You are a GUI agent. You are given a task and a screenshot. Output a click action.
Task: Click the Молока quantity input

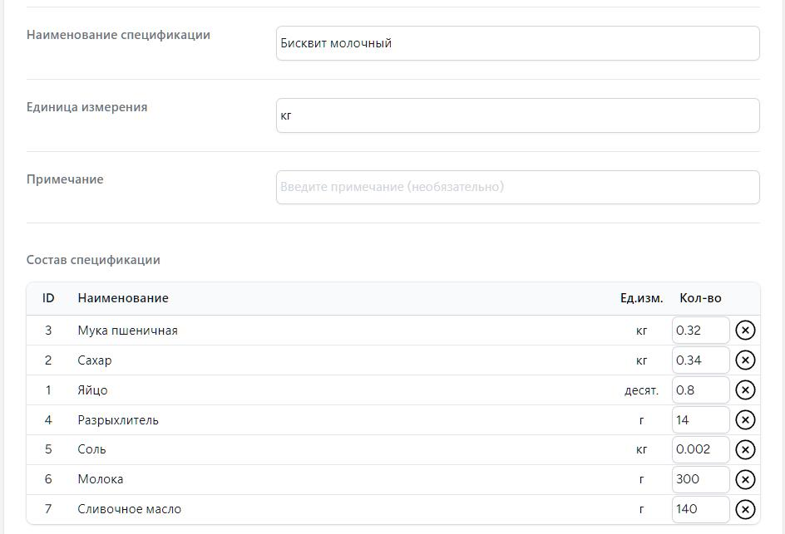coord(700,479)
